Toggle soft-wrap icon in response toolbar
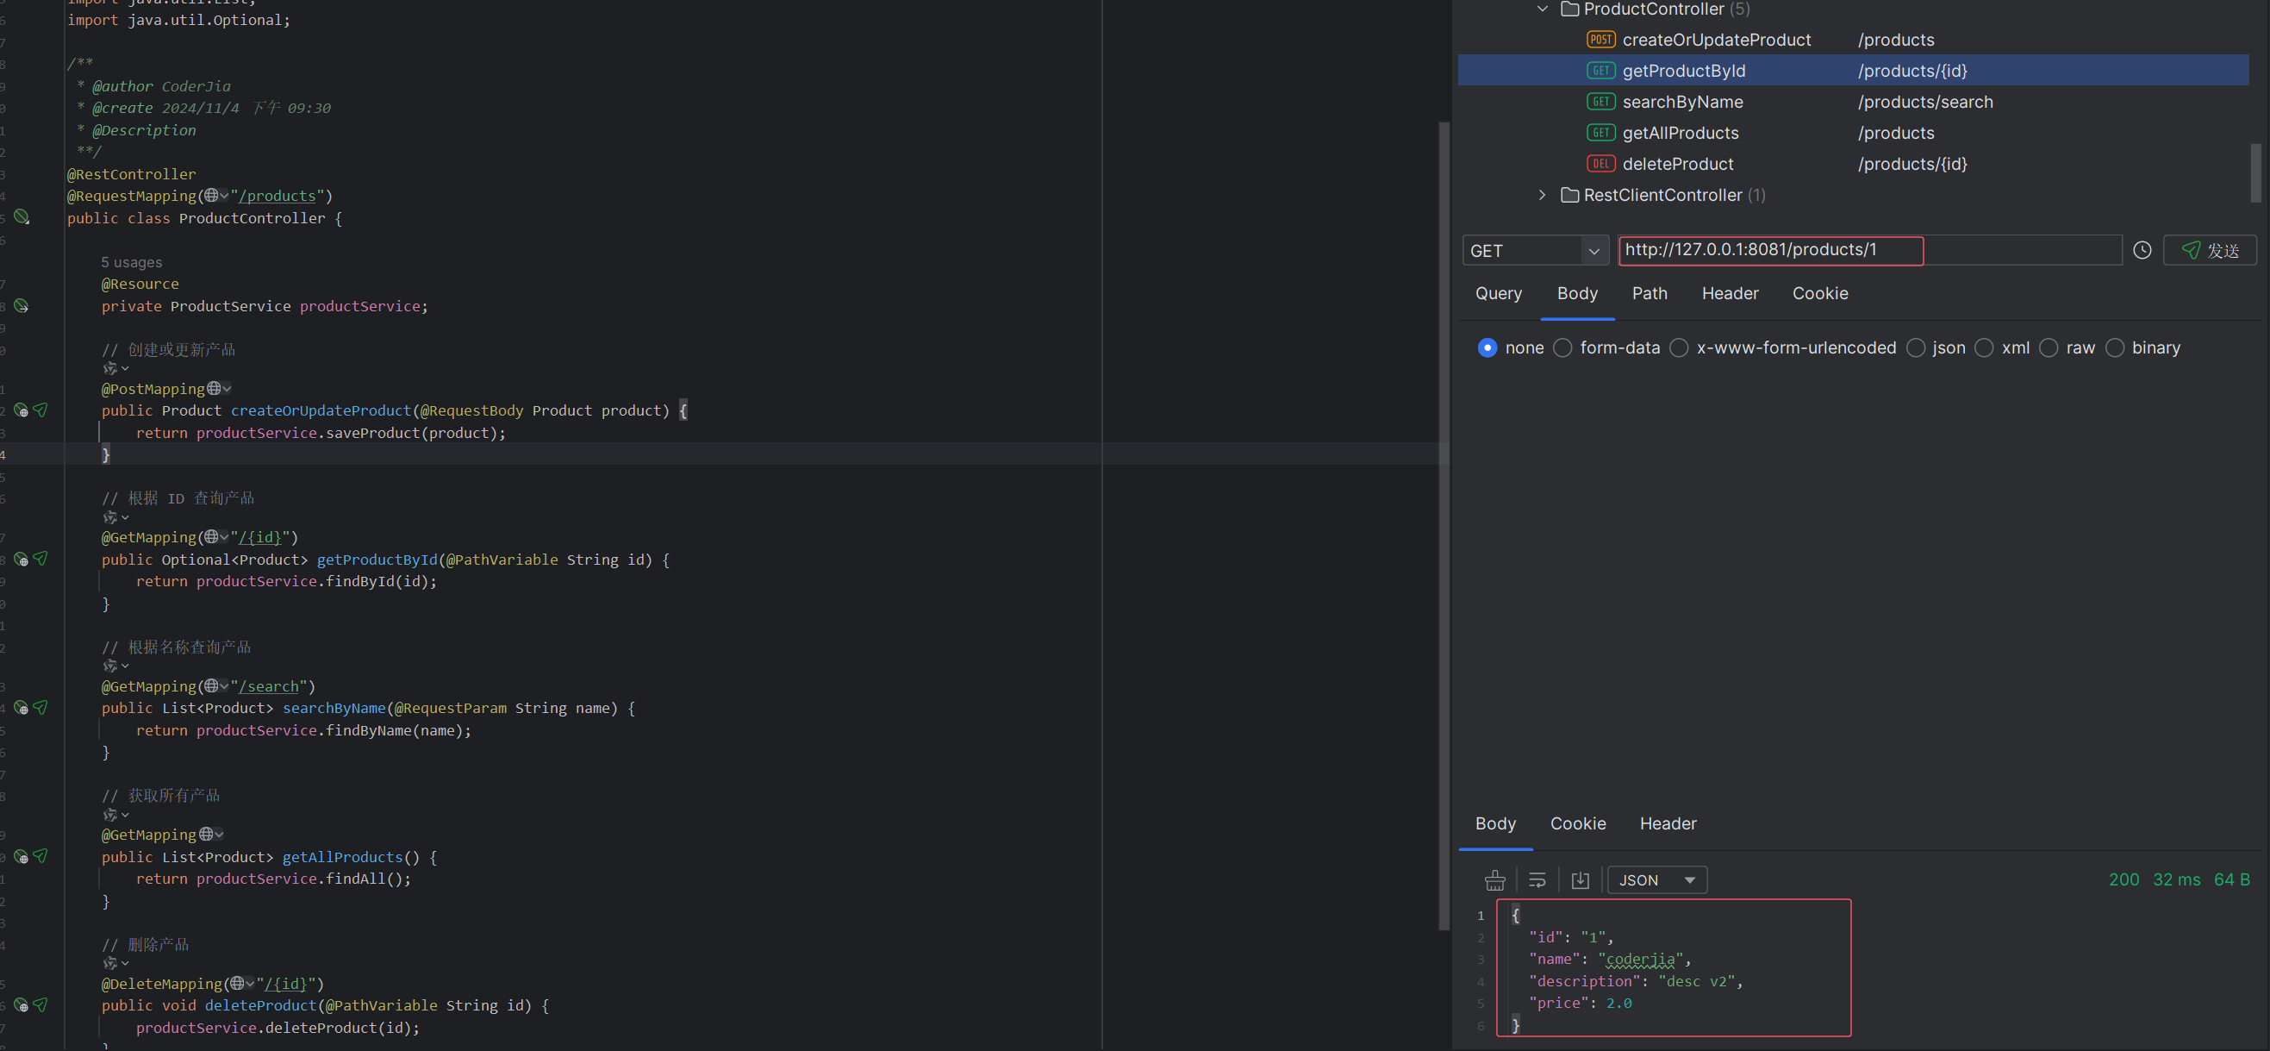 (1537, 880)
